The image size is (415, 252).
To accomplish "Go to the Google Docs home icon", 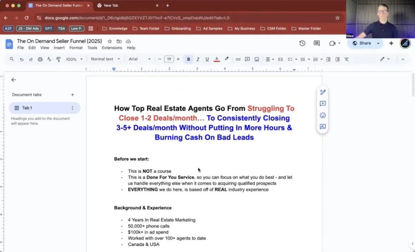I will [9, 44].
